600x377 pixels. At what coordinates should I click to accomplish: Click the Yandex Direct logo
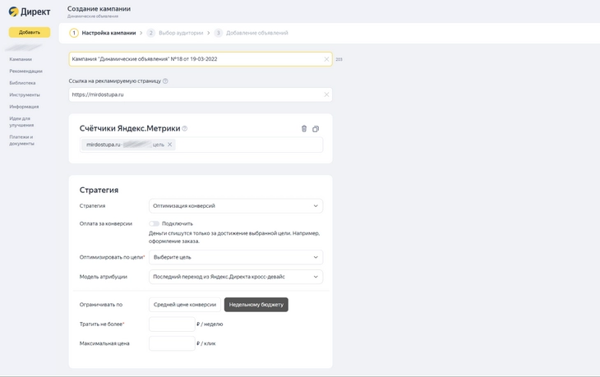(x=29, y=12)
